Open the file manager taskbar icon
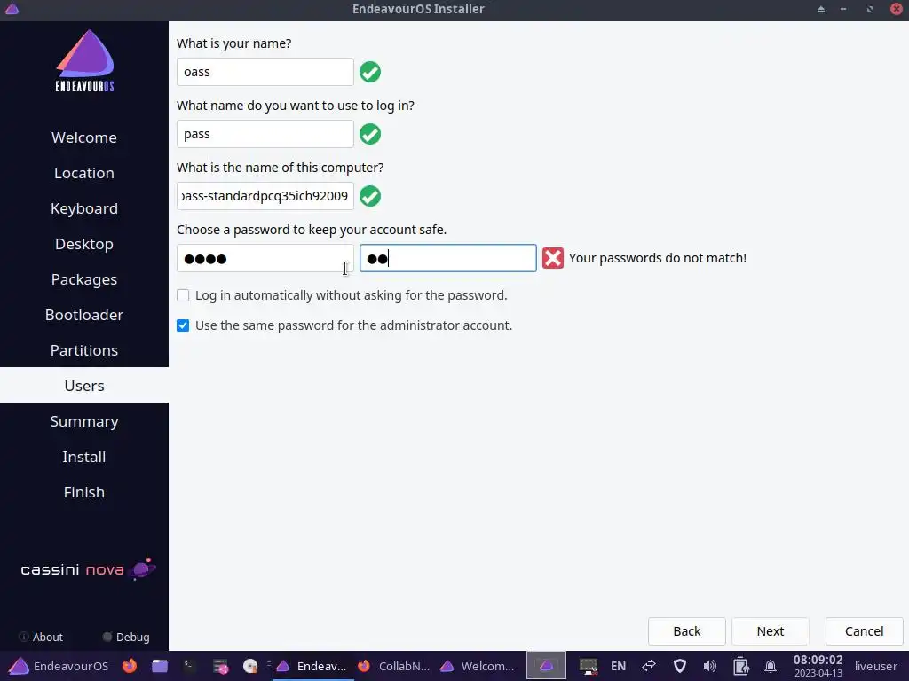The height and width of the screenshot is (681, 909). click(x=160, y=666)
